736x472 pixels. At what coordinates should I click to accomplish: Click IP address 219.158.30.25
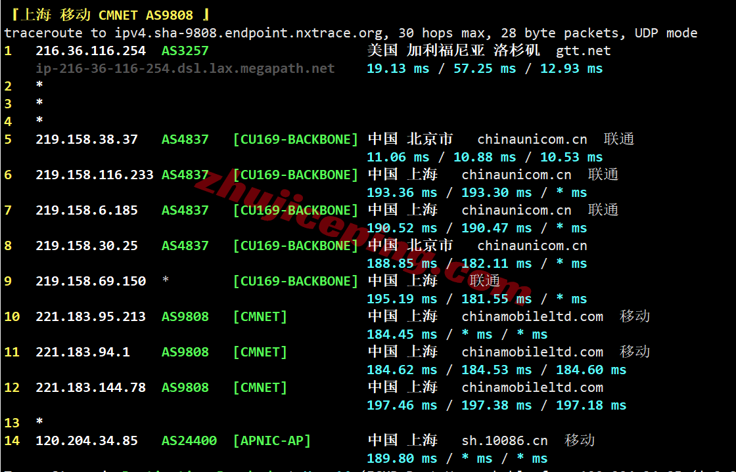click(87, 246)
